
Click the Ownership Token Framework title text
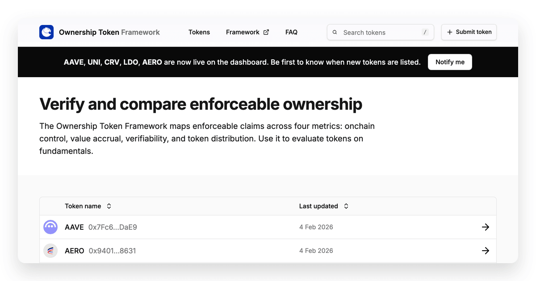tap(109, 32)
